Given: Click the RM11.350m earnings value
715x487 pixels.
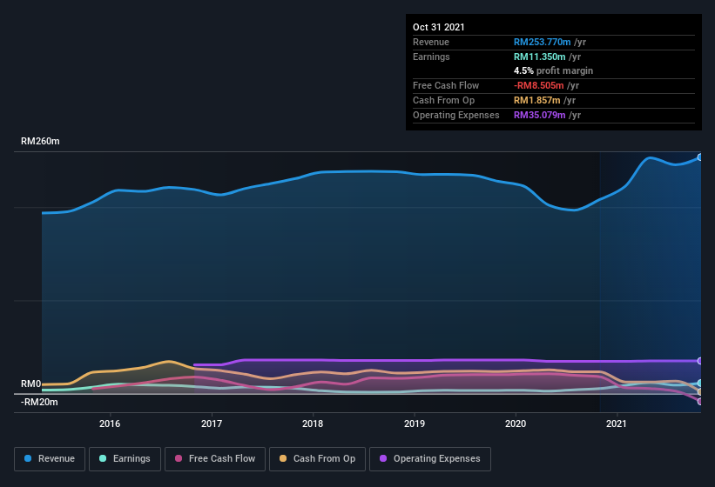Looking at the screenshot, I should tap(540, 57).
